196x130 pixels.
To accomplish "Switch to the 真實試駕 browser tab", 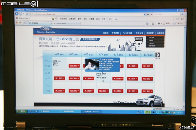I will click(40, 23).
